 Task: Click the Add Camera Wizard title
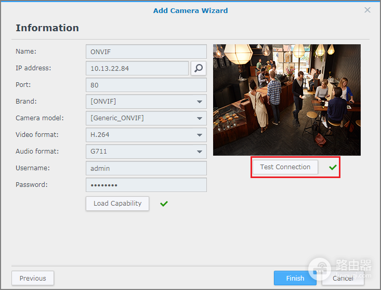[190, 11]
